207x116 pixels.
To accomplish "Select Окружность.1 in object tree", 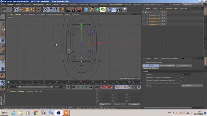I will click(155, 21).
